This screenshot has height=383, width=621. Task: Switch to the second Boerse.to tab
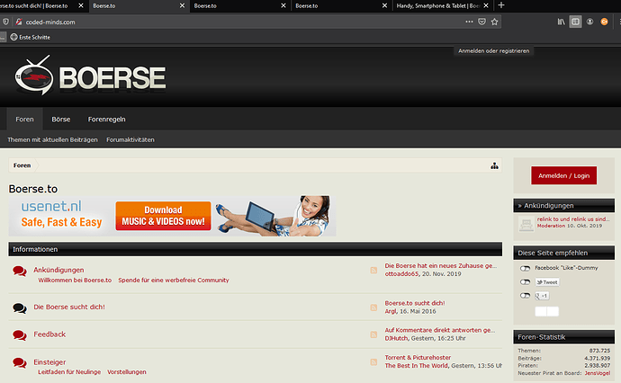(240, 5)
